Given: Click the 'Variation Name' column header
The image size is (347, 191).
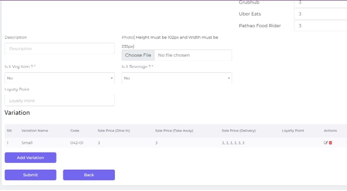Looking at the screenshot, I should [x=35, y=130].
